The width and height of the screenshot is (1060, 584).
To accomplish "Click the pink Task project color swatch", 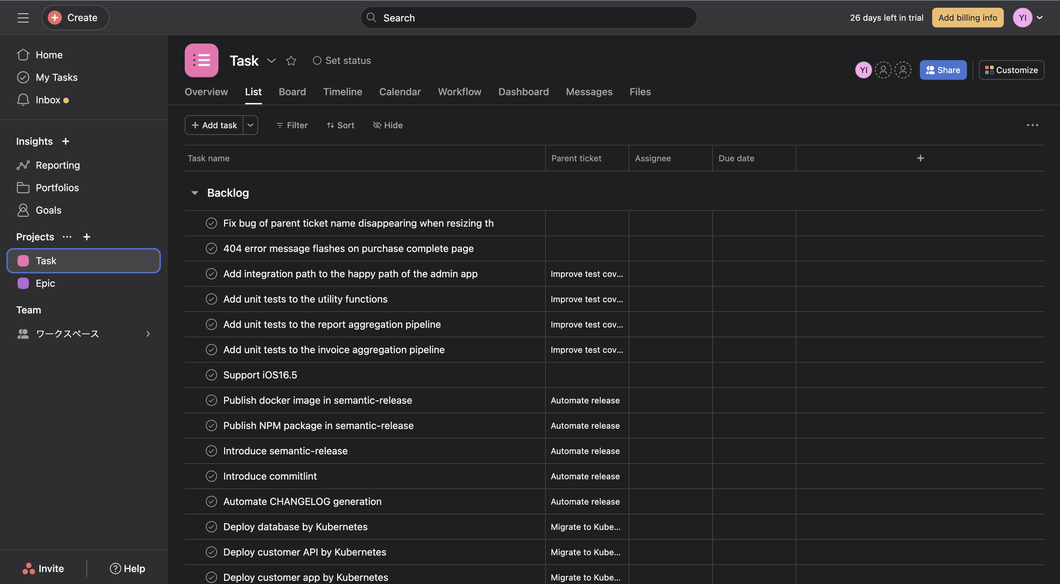I will (x=23, y=260).
